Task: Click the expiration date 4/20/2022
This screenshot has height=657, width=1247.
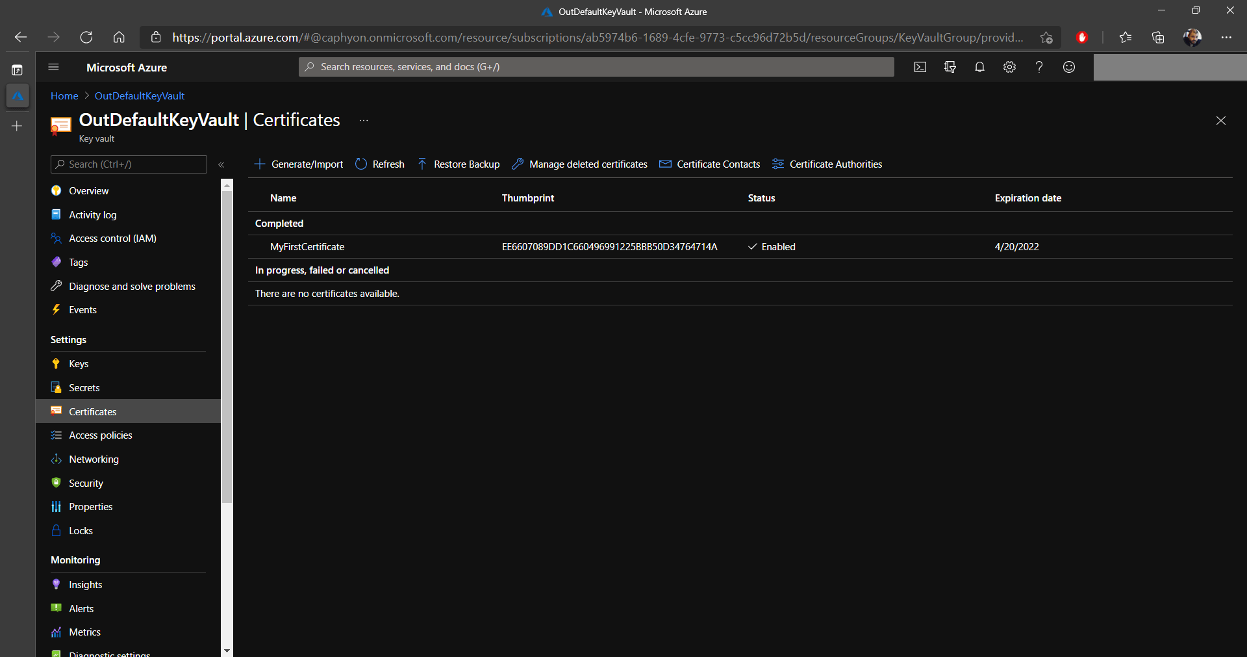Action: [1017, 247]
